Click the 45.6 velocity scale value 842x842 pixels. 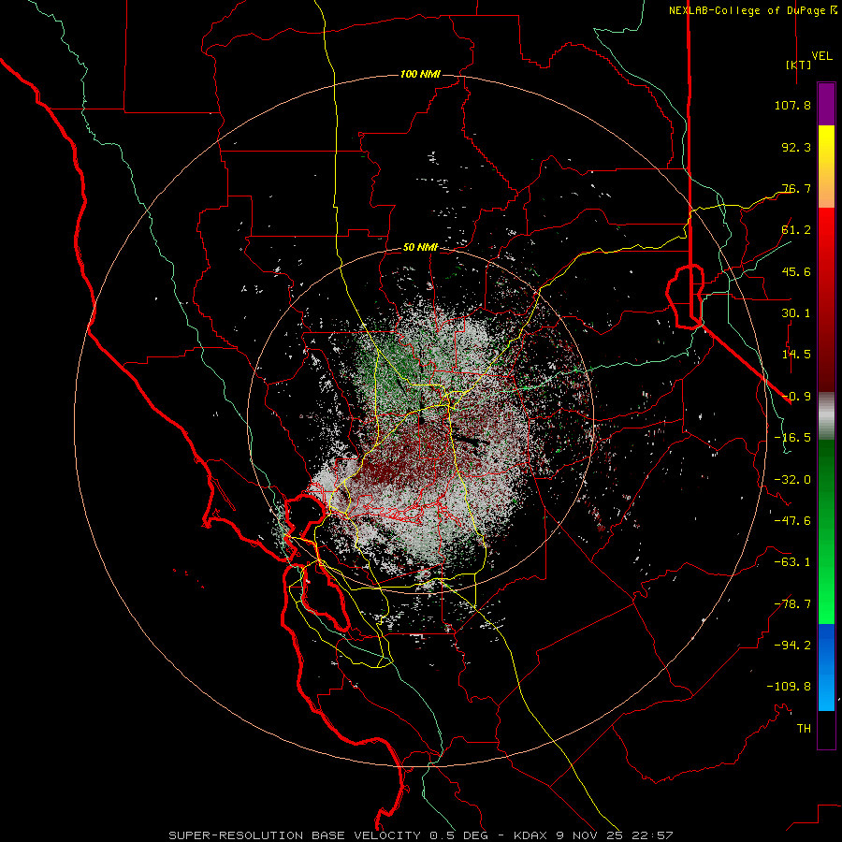tap(796, 271)
